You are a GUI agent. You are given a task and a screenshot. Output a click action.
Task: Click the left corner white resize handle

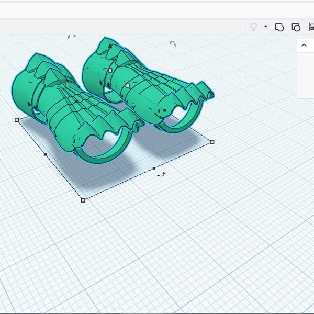17,120
